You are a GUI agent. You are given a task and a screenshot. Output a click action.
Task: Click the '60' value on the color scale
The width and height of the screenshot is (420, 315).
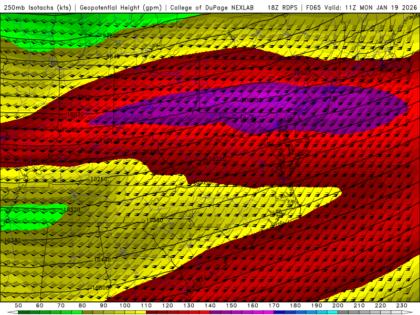40,306
